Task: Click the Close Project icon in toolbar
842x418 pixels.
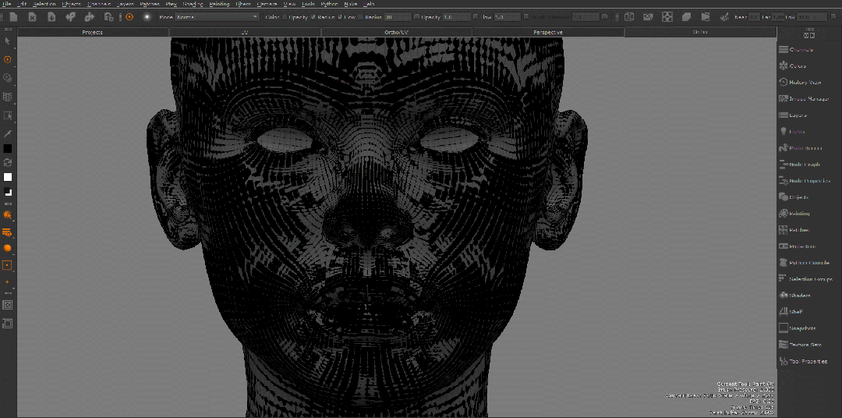Action: coord(32,17)
